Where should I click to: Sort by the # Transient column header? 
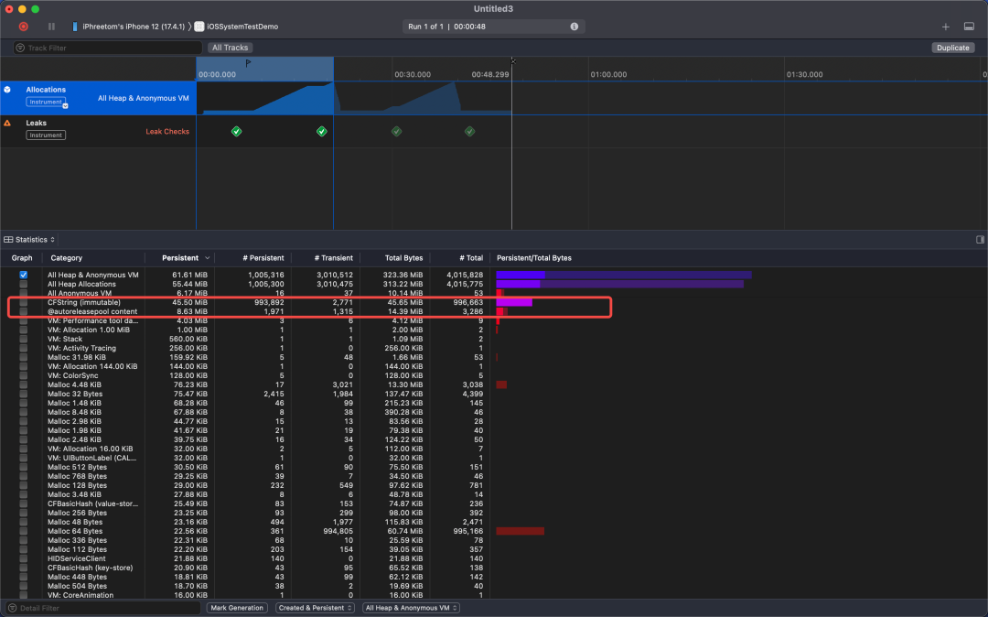[x=333, y=258]
